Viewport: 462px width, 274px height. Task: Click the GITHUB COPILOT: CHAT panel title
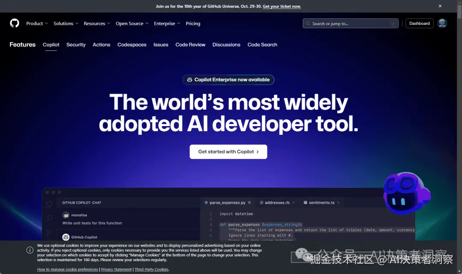(x=82, y=203)
